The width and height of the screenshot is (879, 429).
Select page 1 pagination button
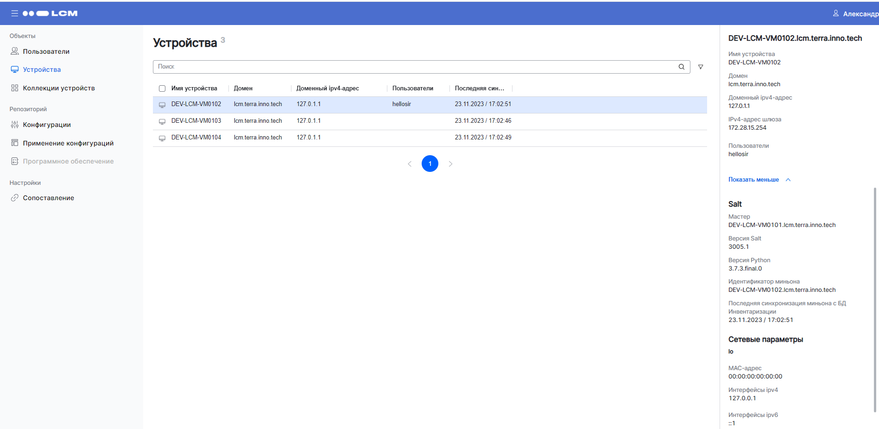tap(430, 164)
